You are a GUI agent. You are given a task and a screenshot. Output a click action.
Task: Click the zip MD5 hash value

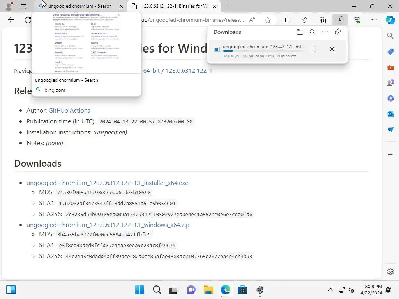pyautogui.click(x=104, y=235)
